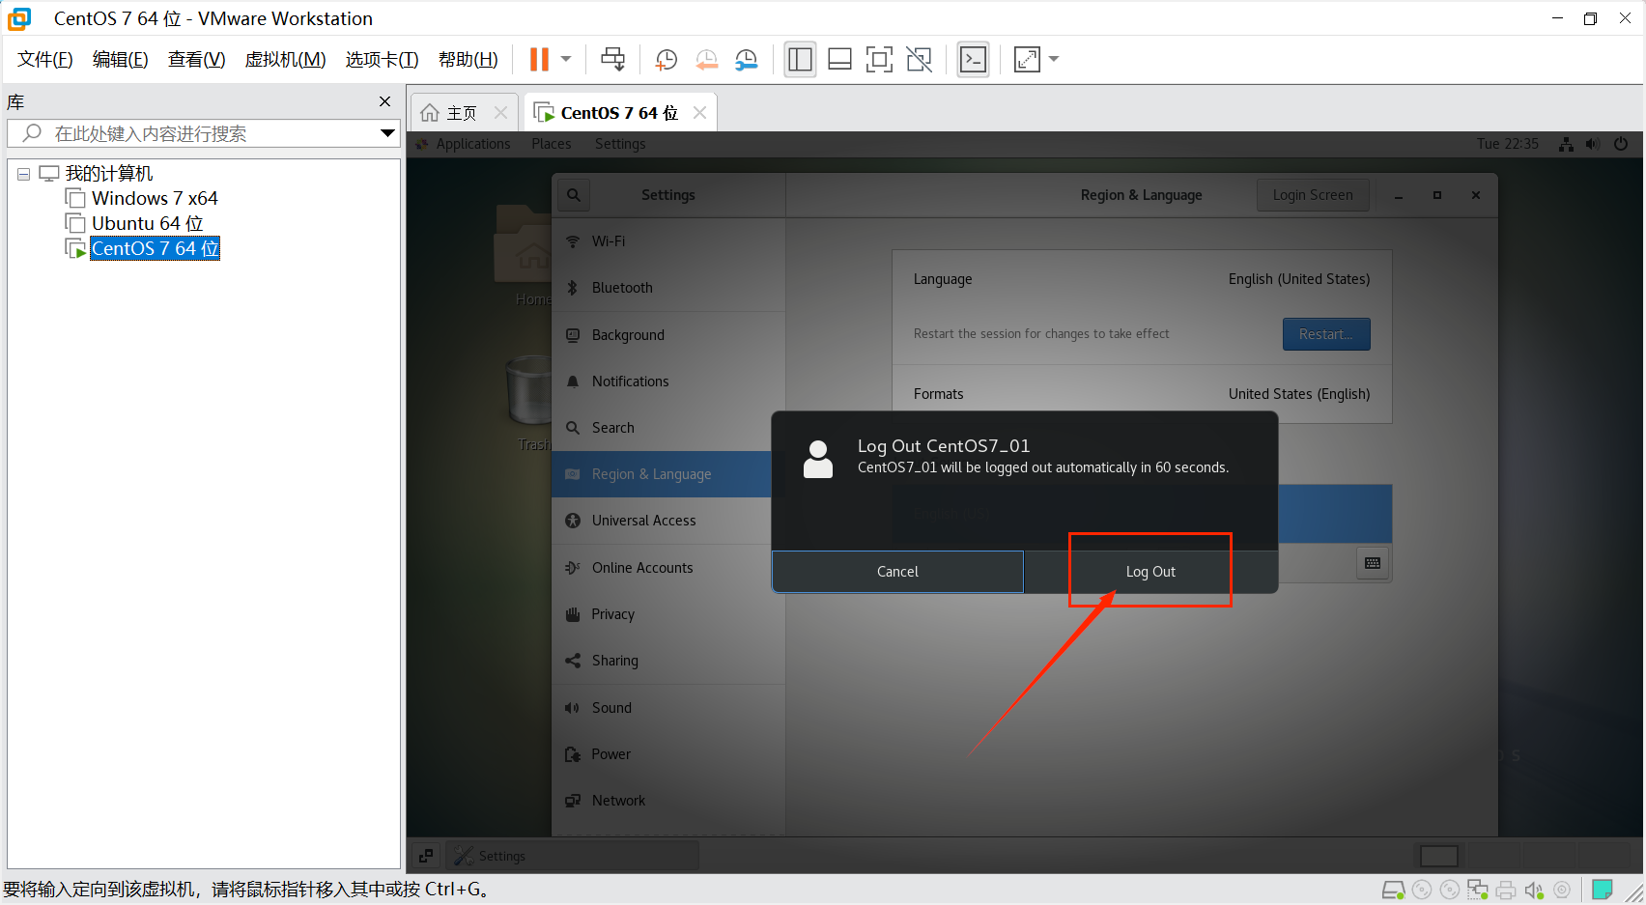Open stretch display dropdown arrow

pos(1054,60)
